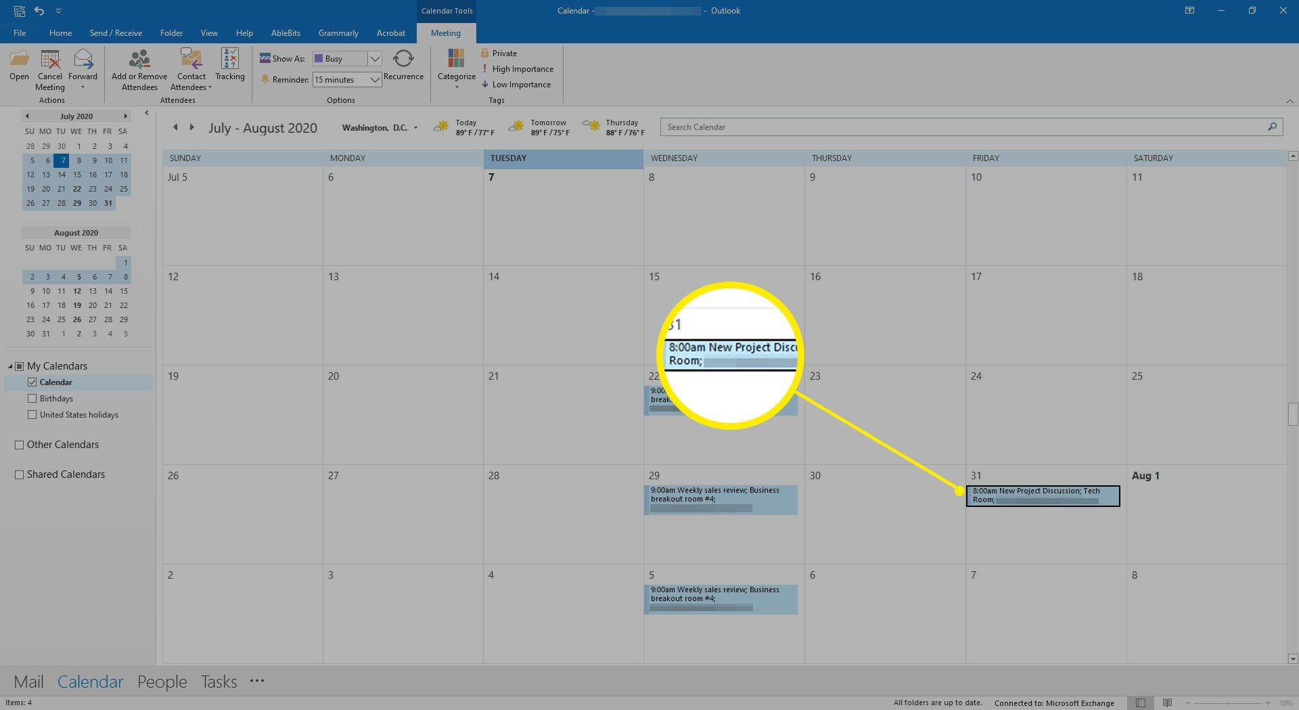Switch to Reading view in status bar
1299x710 pixels.
pos(1167,703)
